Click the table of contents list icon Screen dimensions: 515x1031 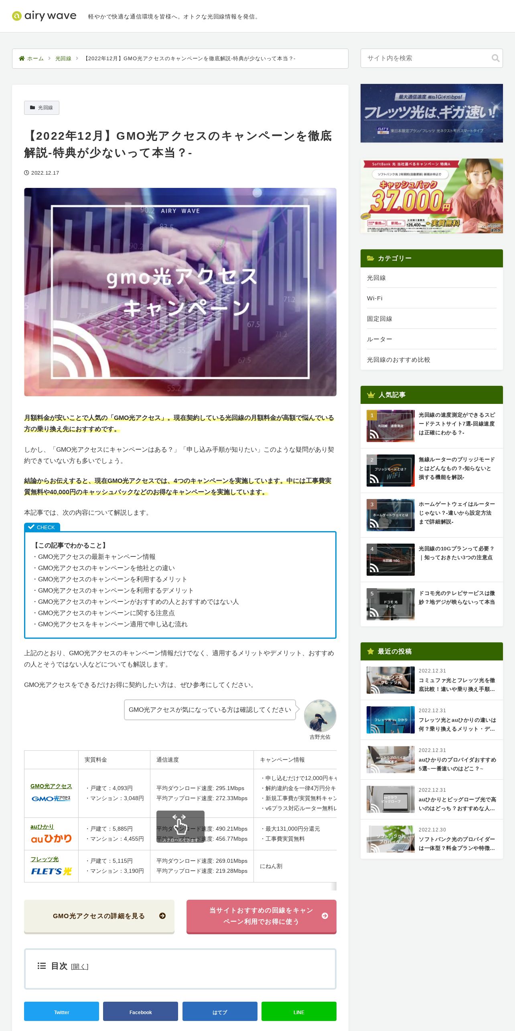tap(42, 966)
